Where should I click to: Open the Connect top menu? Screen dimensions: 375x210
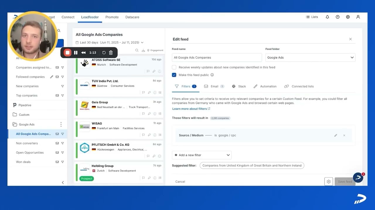click(68, 17)
